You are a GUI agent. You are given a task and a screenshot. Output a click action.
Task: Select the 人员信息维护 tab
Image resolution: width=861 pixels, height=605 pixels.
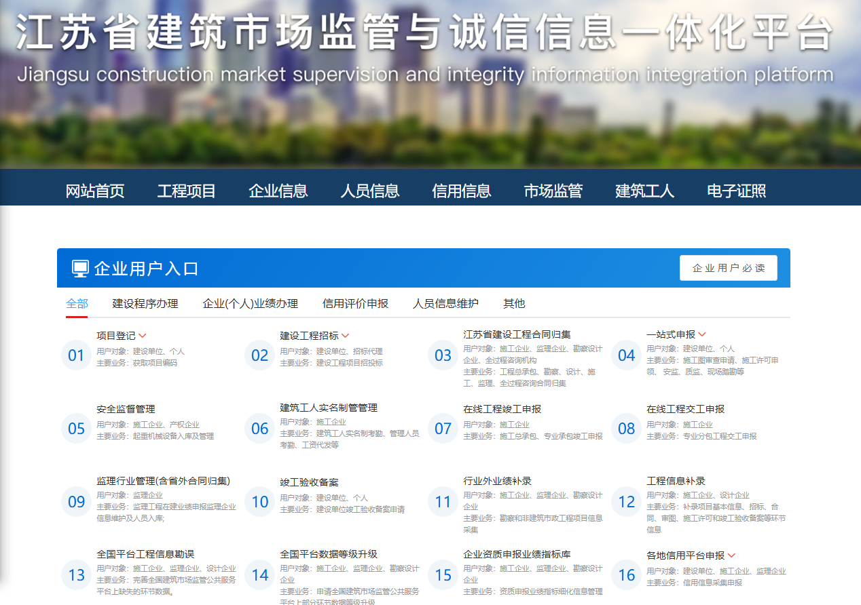click(x=445, y=303)
